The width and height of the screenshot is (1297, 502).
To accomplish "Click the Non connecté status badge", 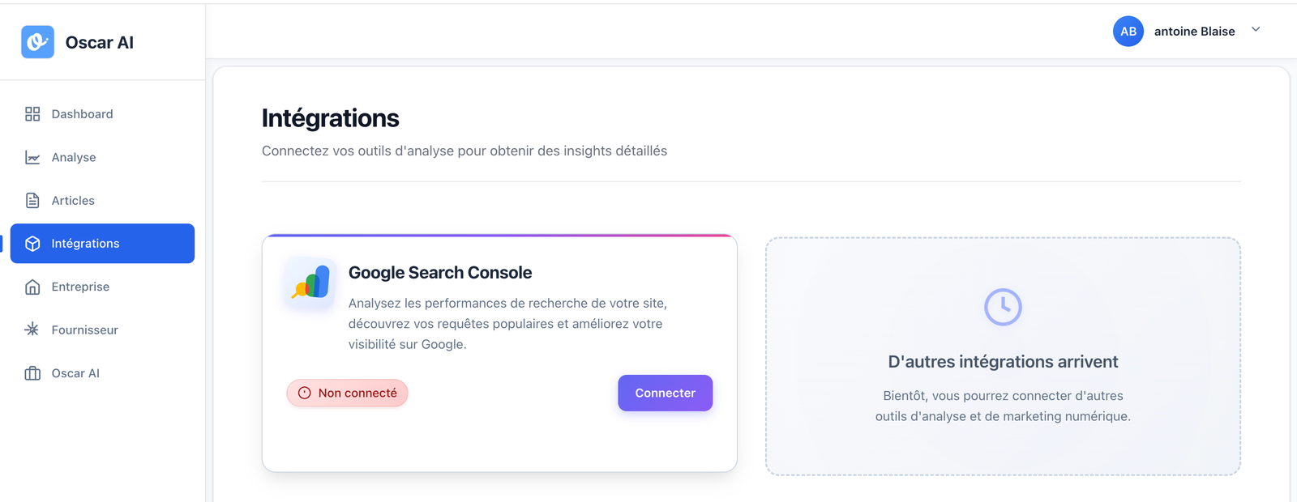I will click(x=347, y=393).
